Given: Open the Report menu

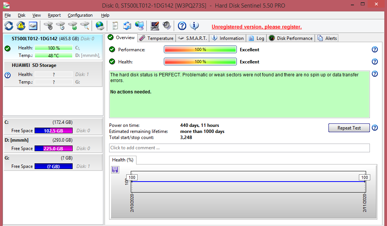Looking at the screenshot, I should [x=54, y=15].
